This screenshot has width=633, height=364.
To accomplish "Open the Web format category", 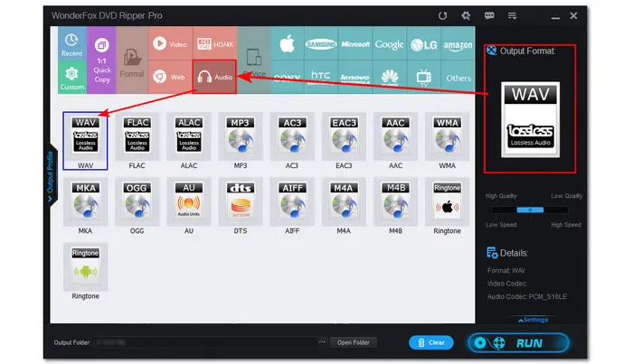I will (170, 77).
